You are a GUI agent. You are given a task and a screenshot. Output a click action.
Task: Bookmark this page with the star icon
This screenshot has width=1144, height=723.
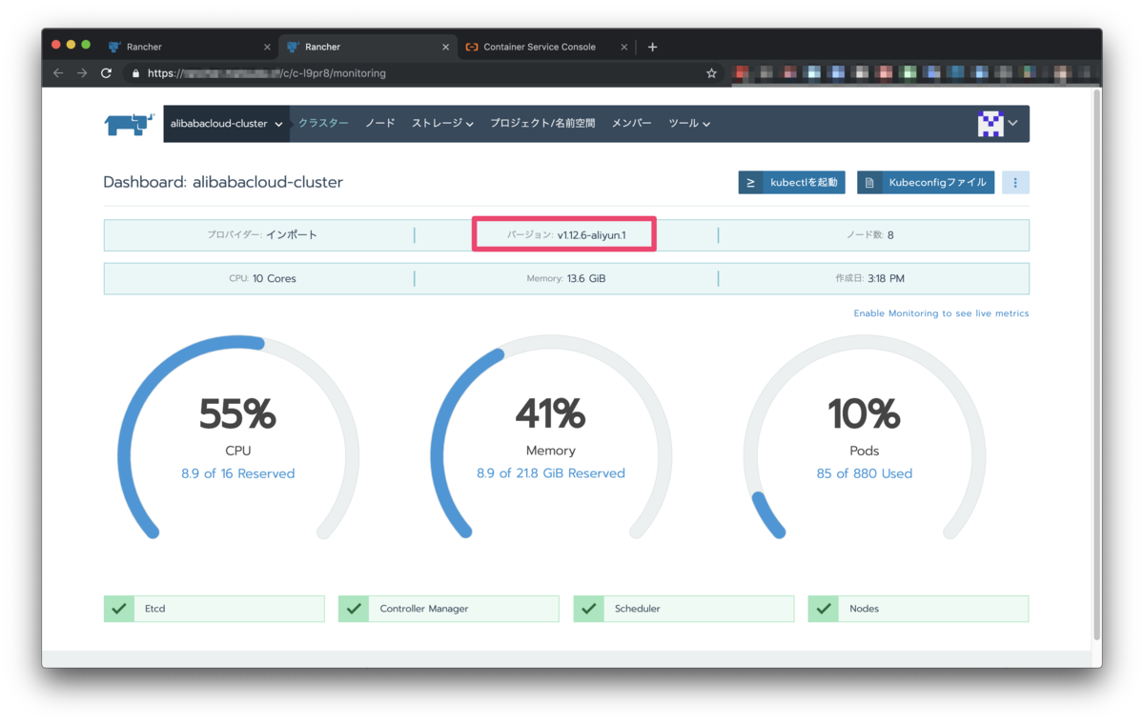pyautogui.click(x=711, y=73)
